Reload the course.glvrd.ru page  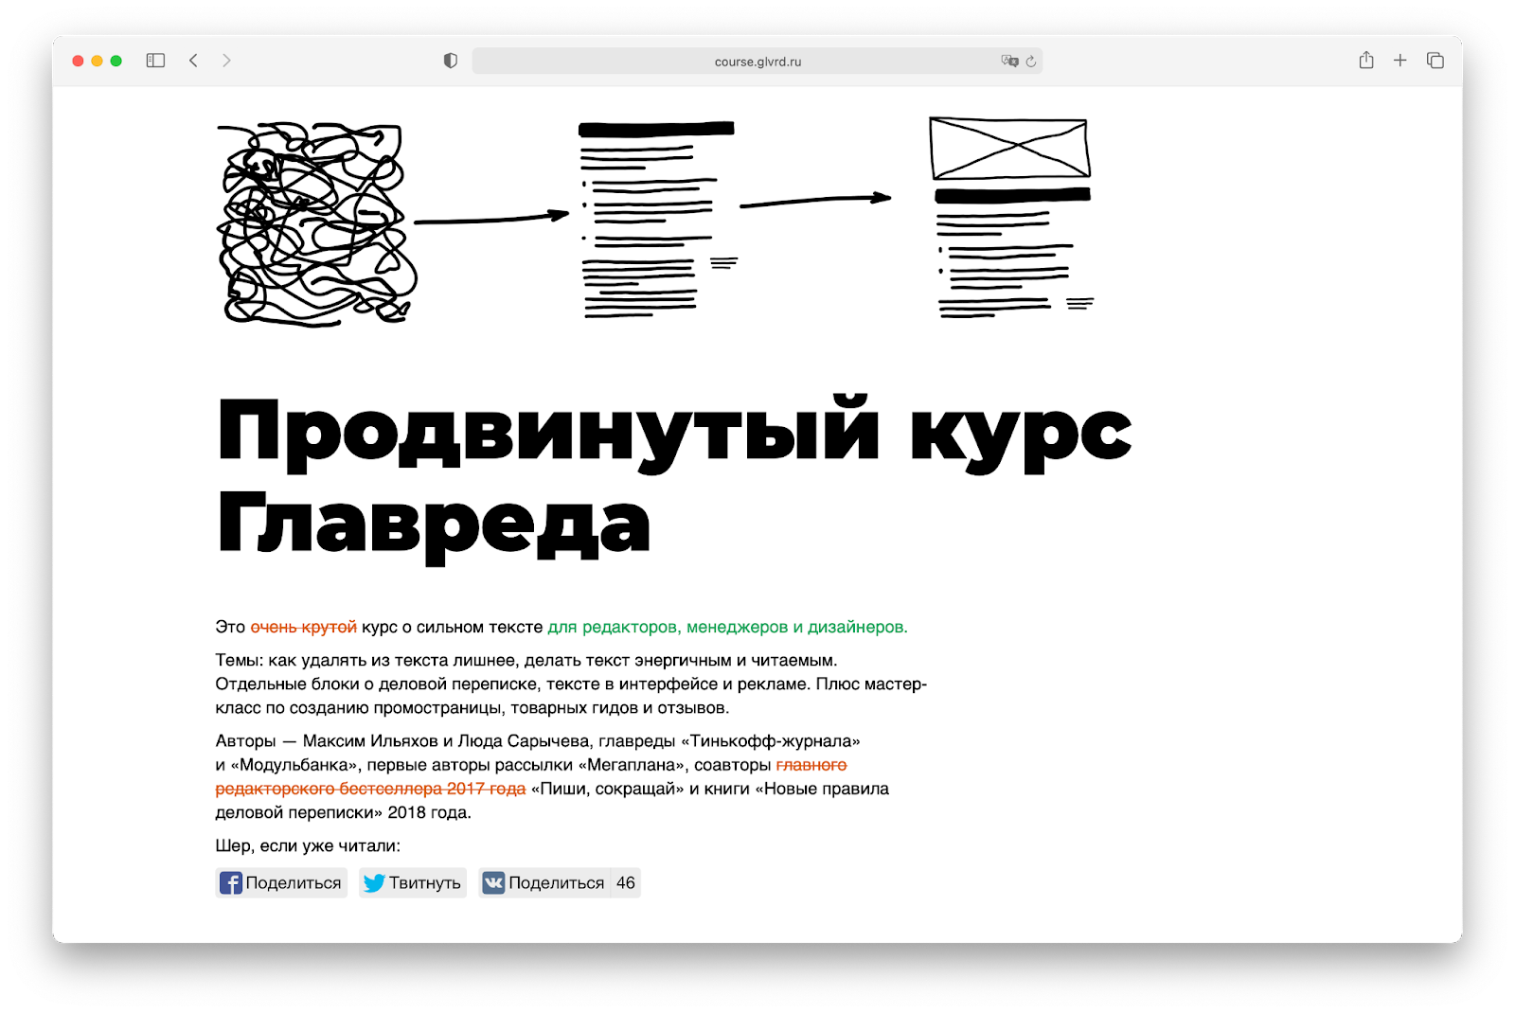point(1031,62)
